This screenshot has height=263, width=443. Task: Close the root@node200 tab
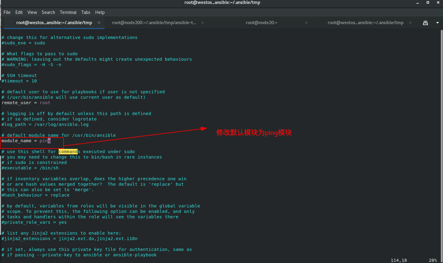point(203,23)
